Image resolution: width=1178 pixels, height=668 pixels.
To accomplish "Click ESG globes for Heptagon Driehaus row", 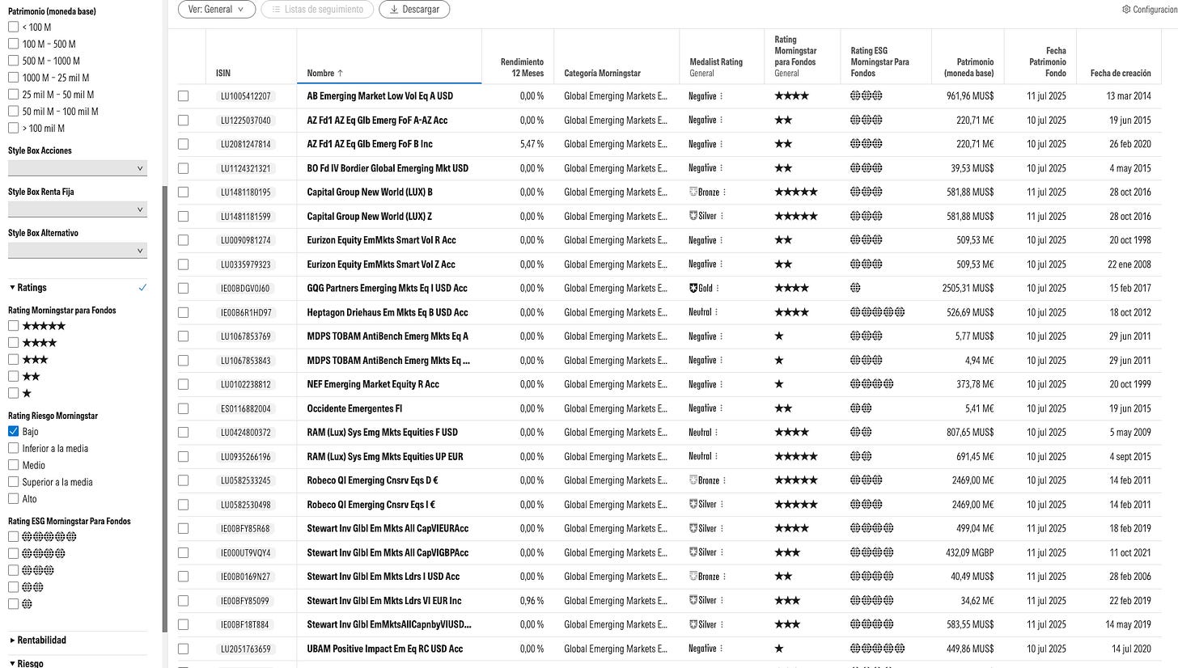I will click(878, 312).
